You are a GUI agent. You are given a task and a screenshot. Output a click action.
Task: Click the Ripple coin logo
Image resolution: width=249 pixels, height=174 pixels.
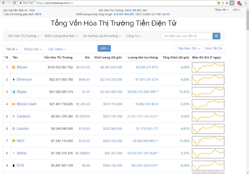14,92
